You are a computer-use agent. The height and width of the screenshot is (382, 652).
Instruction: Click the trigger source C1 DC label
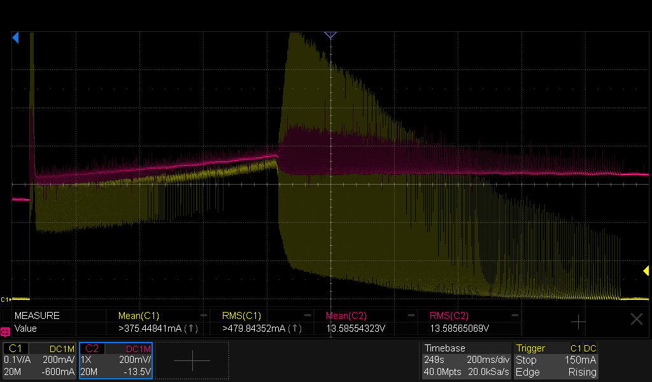point(583,348)
